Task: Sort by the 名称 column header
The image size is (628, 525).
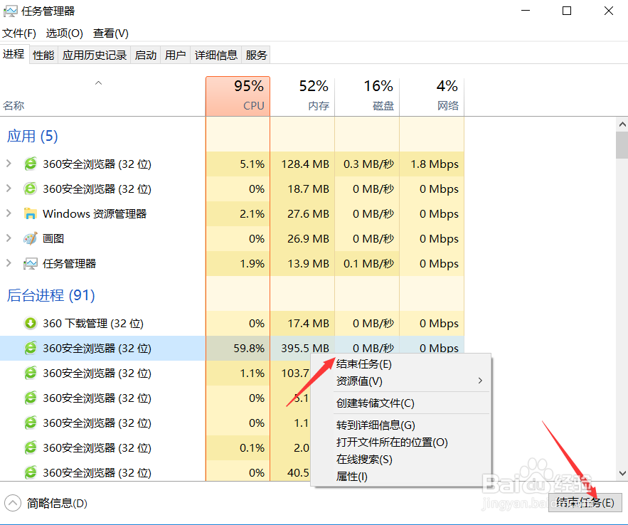Action: click(102, 96)
